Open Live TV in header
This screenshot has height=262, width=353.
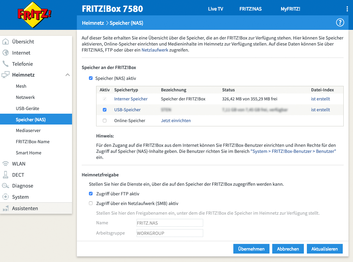point(216,9)
